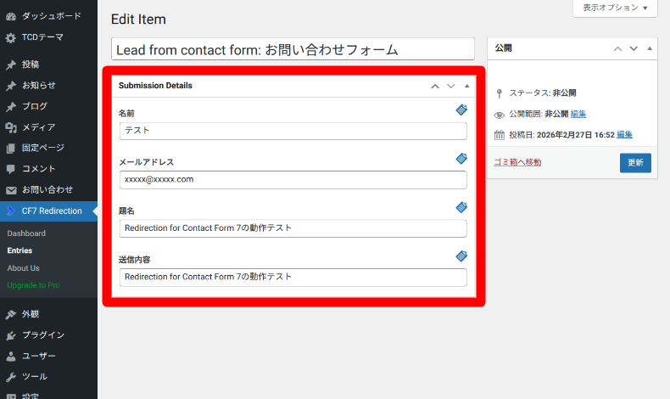
Task: Click the pin icon beside お知らせ
Action: tap(11, 86)
